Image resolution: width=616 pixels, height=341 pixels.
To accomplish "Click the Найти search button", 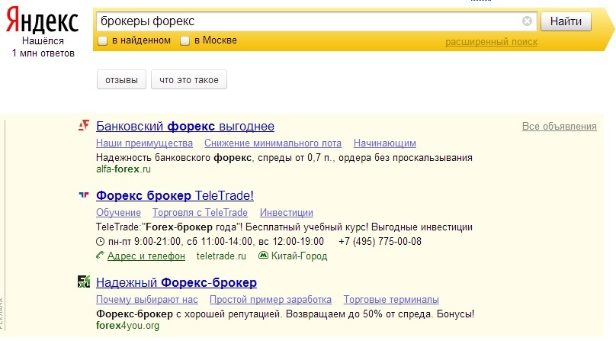I will click(x=566, y=21).
